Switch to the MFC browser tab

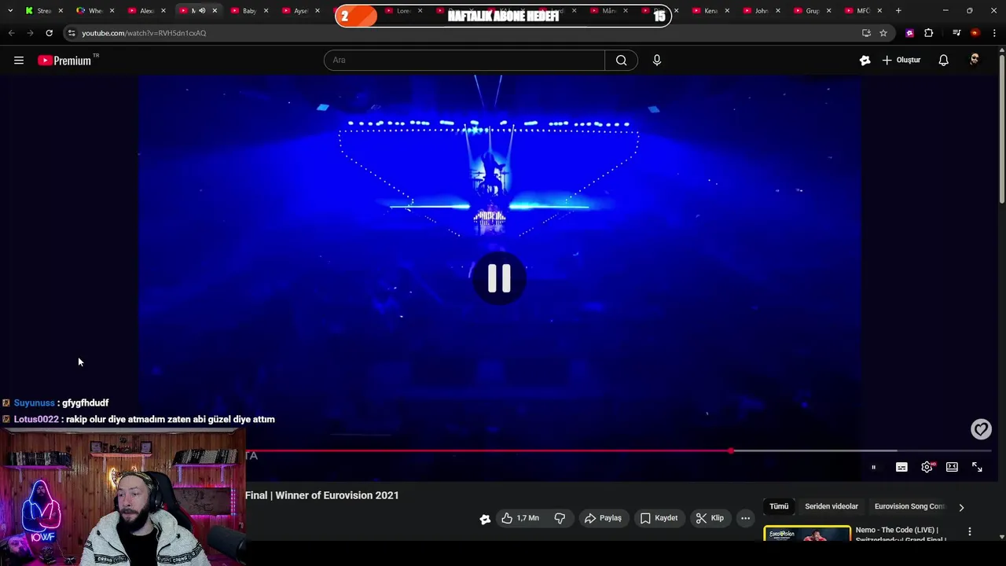point(862,10)
